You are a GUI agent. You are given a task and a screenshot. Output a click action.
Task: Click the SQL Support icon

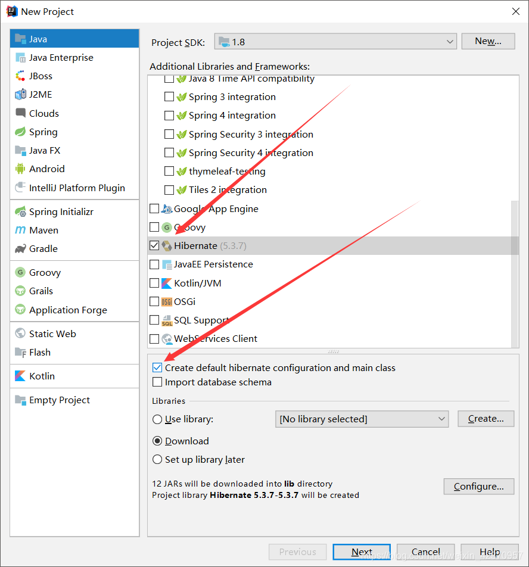coord(167,320)
